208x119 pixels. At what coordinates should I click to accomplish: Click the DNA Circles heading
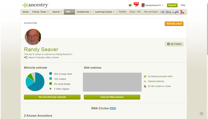pyautogui.click(x=100, y=108)
